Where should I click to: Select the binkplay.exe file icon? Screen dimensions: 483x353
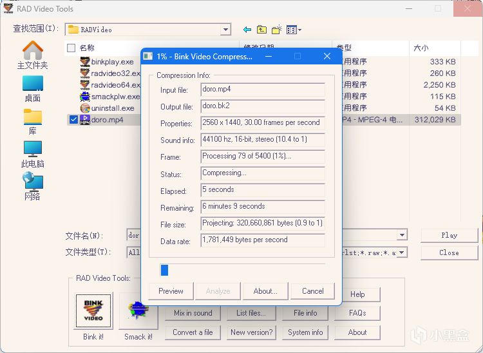pyautogui.click(x=85, y=62)
